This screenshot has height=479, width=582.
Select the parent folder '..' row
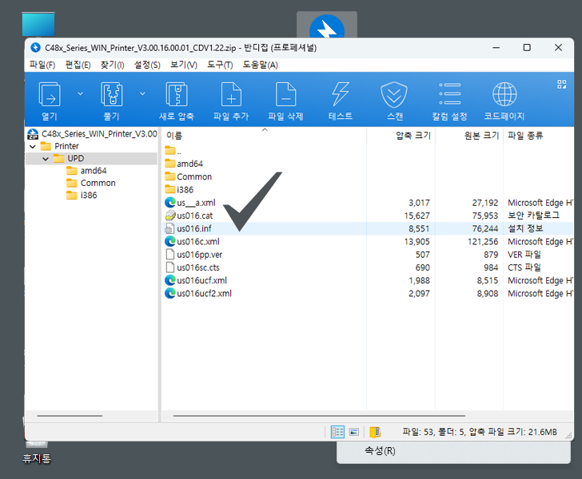coord(173,151)
